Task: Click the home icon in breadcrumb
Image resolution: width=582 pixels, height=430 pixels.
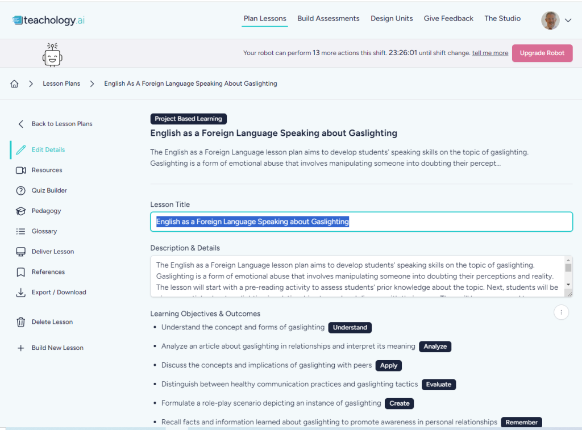Action: 14,84
